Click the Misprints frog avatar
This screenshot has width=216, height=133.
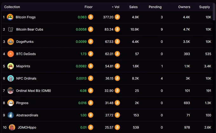[10, 66]
